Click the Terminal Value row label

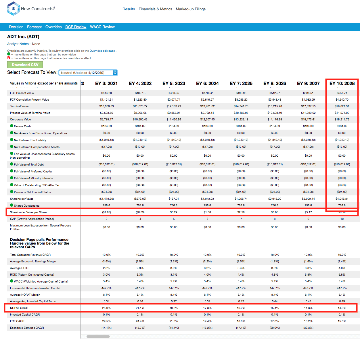coord(19,106)
